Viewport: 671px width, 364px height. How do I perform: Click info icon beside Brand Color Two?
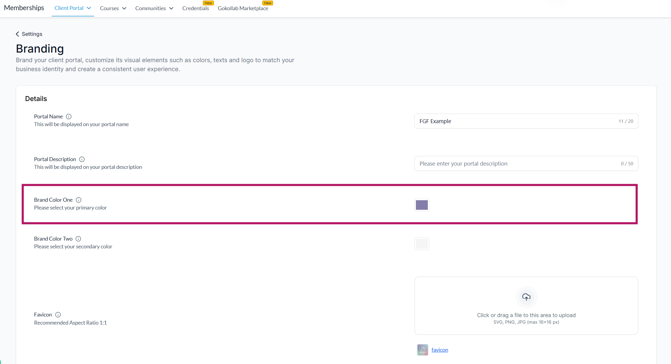click(78, 239)
